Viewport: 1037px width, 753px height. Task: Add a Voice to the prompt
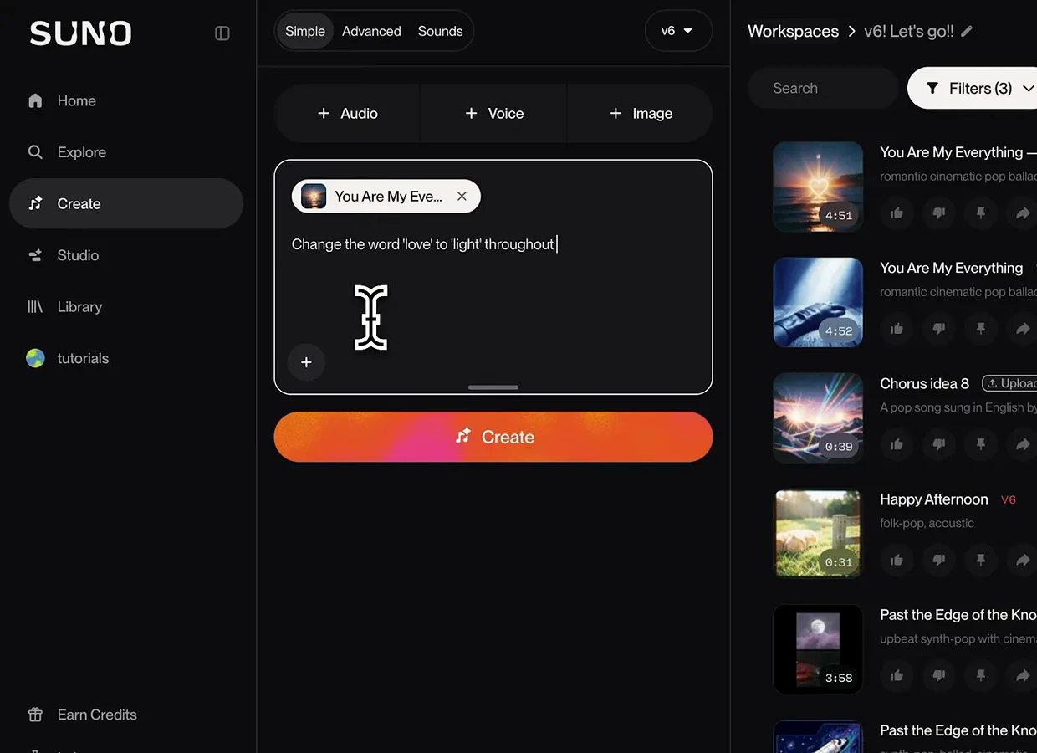[493, 113]
